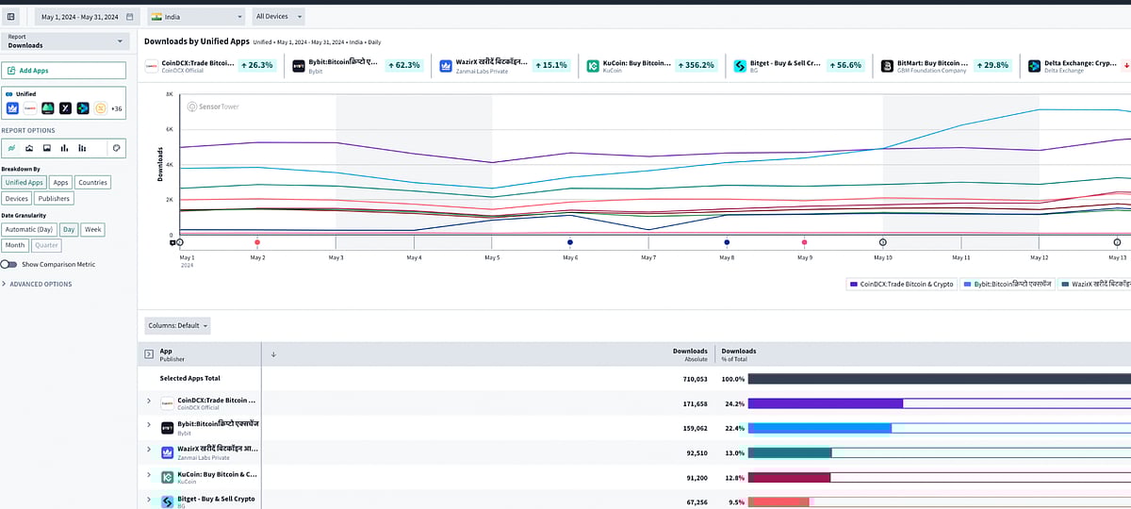
Task: Switch to the stacked area chart icon
Action: [30, 148]
